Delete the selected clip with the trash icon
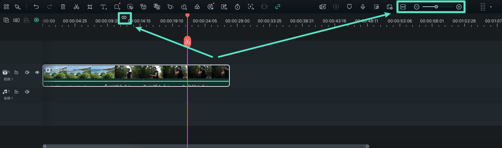 click(x=63, y=7)
